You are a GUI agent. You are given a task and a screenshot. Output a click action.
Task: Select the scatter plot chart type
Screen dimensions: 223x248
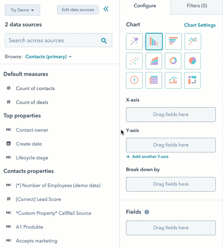coord(134,61)
